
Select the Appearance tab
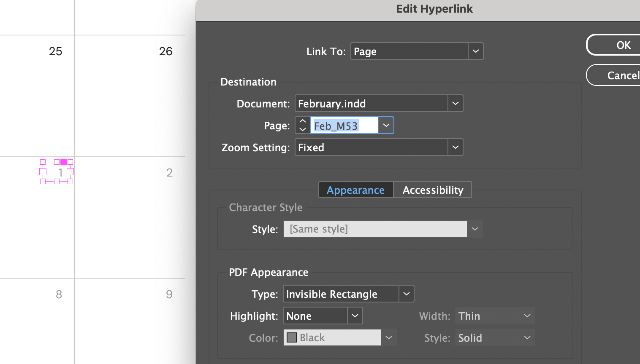[355, 190]
